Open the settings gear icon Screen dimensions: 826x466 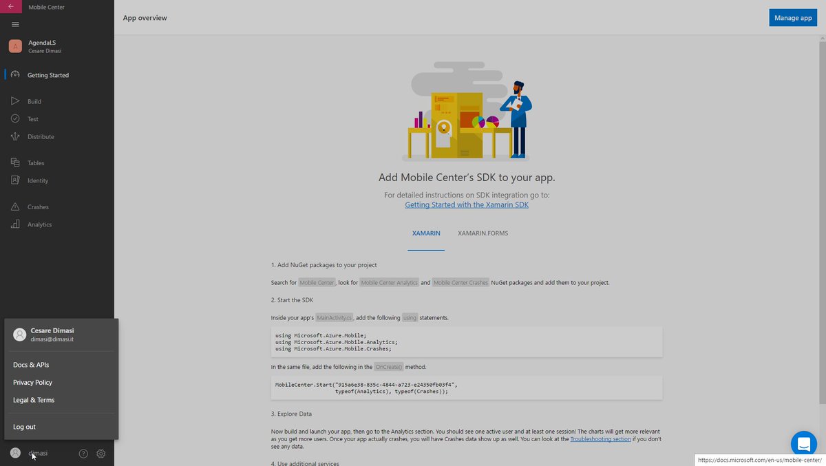[x=101, y=454]
